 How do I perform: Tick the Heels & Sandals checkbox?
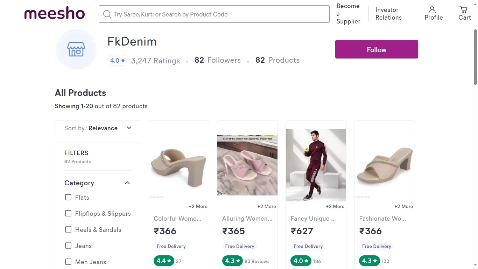point(68,230)
